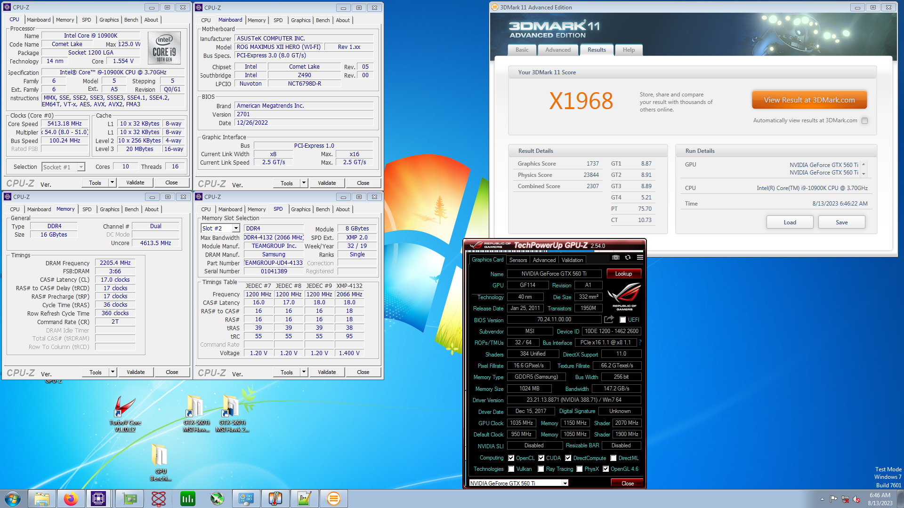Screen dimensions: 904x508
Task: Click the orange circle menu taskbar icon
Action: (334, 499)
